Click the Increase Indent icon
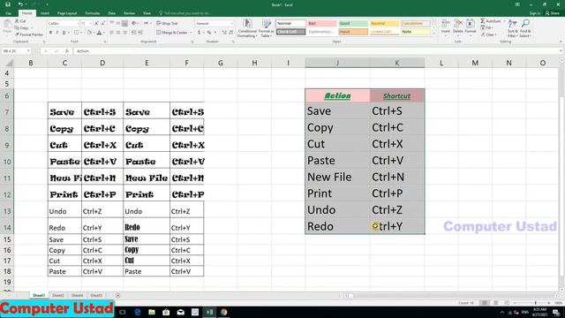 click(x=140, y=33)
